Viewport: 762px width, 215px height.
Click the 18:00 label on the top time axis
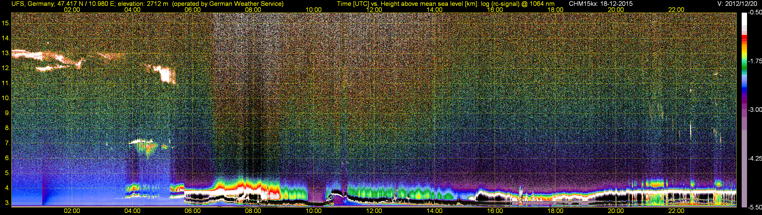[555, 10]
